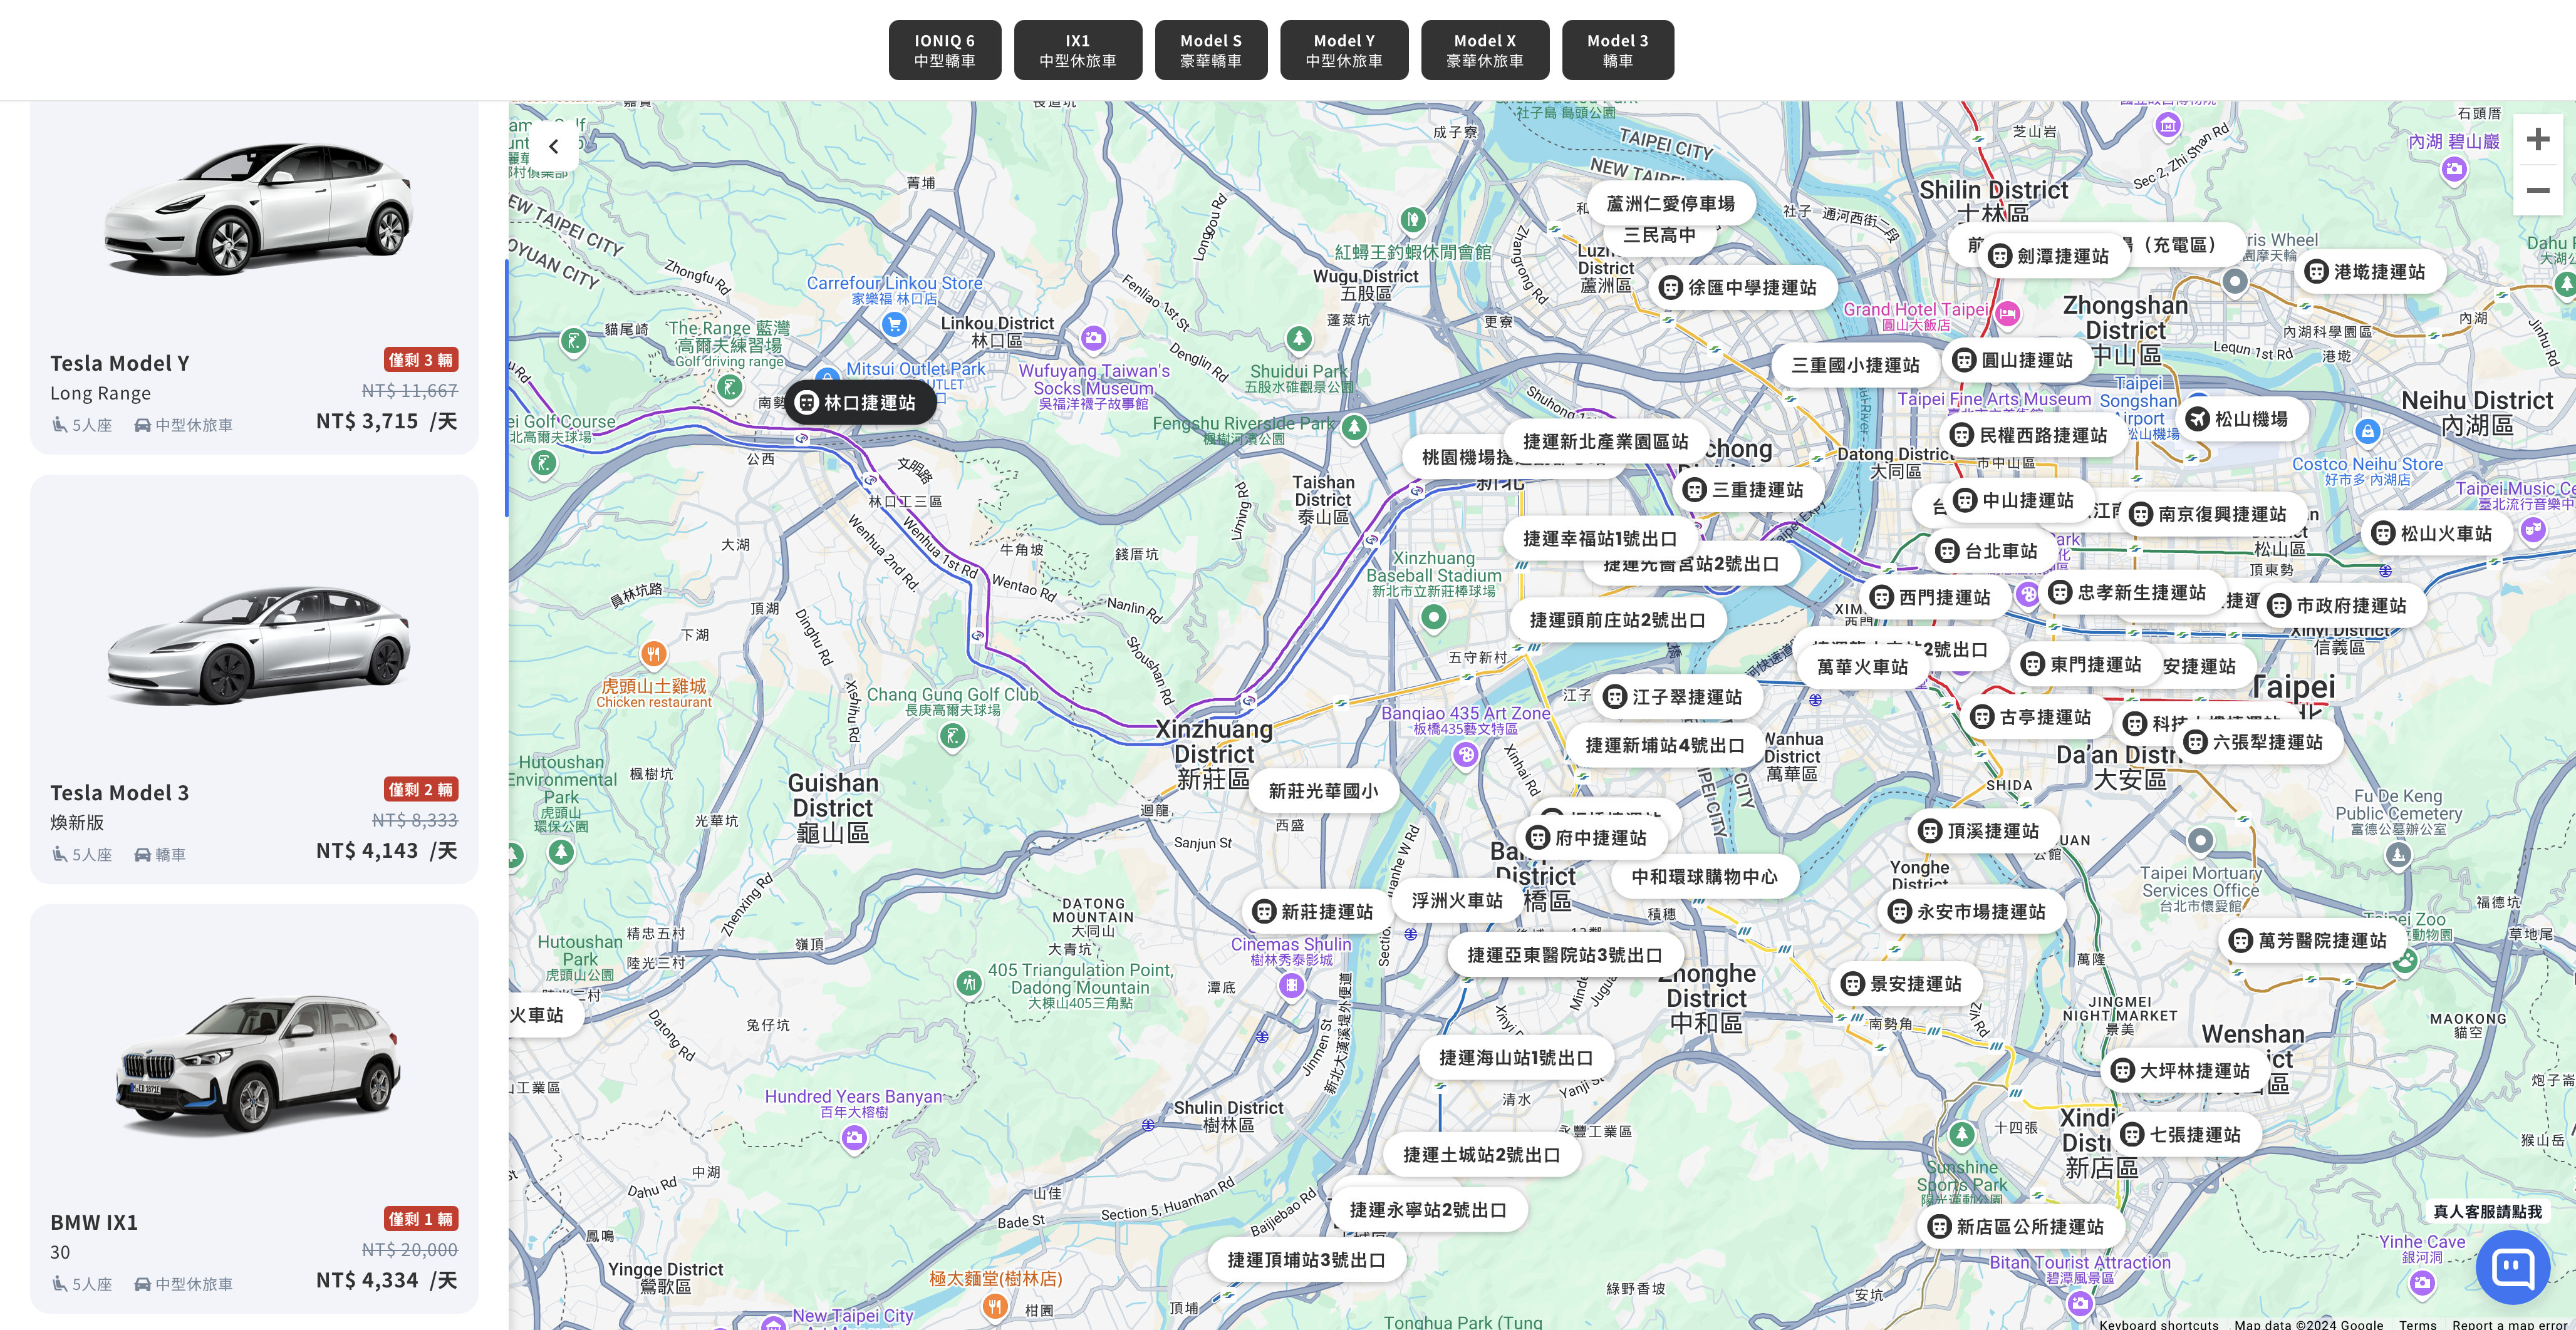Viewport: 2576px width, 1330px height.
Task: Select the Model S vehicle filter
Action: [x=1210, y=50]
